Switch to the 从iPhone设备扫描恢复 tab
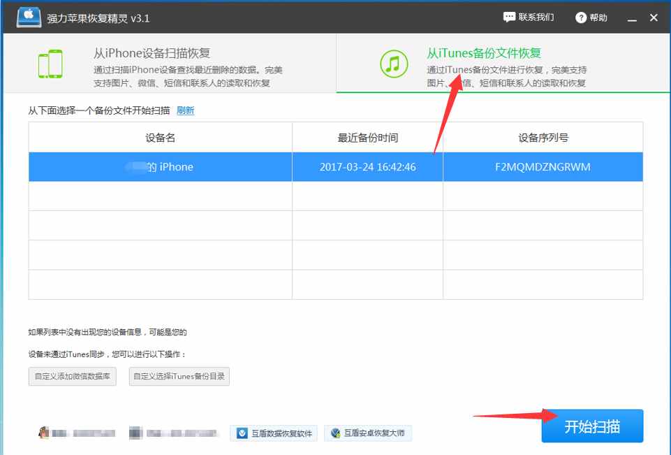The height and width of the screenshot is (455, 671). pos(168,63)
